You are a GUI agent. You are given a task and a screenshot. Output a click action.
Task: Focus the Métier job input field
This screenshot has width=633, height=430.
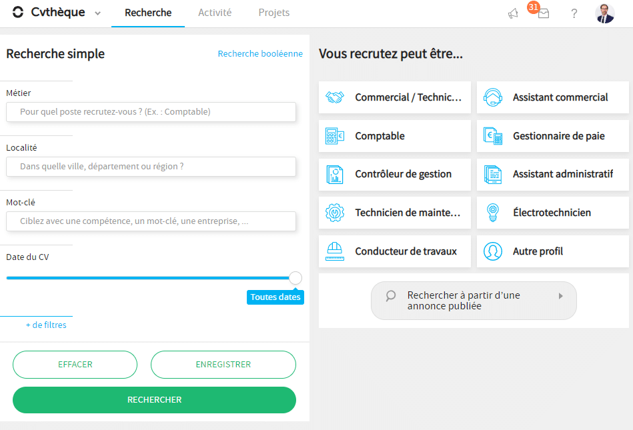(151, 112)
